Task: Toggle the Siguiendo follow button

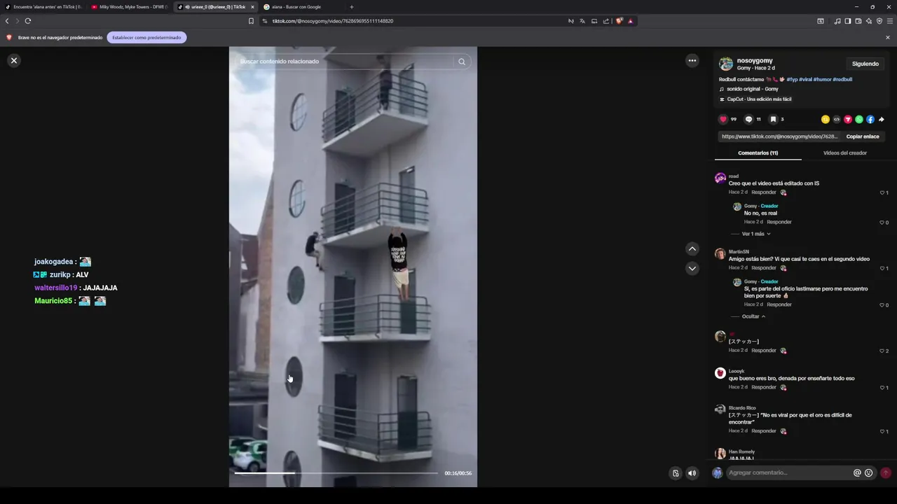Action: click(x=865, y=64)
